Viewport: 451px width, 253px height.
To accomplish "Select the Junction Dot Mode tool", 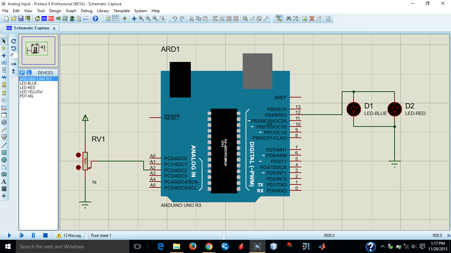I will [4, 55].
